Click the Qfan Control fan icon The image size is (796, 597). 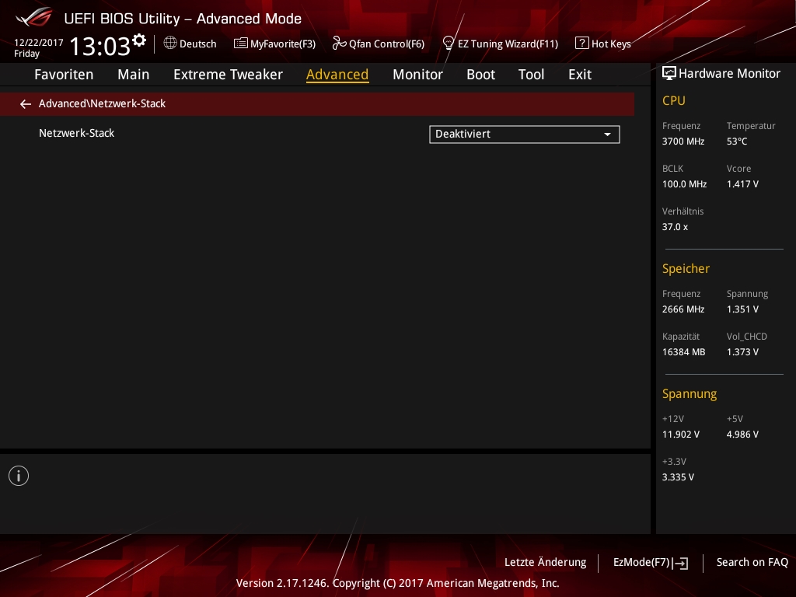pyautogui.click(x=339, y=44)
